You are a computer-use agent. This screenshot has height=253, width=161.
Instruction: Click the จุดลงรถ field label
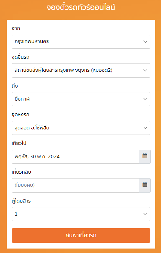(21, 115)
